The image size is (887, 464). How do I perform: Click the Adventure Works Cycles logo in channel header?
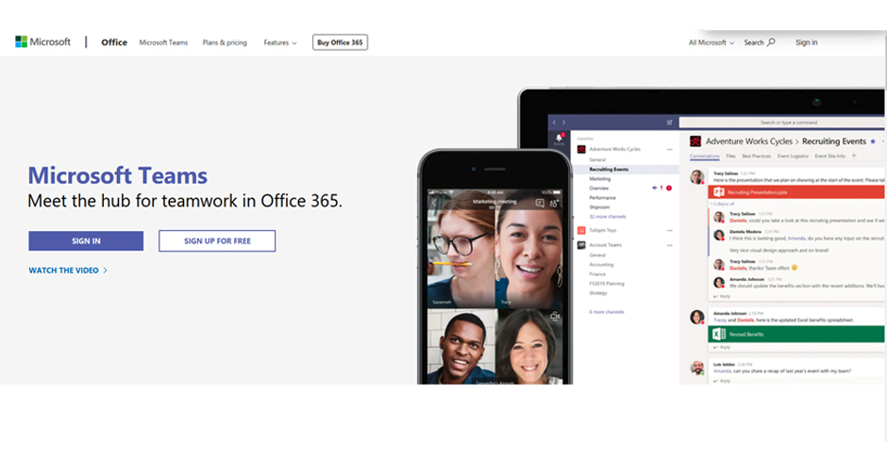[695, 141]
